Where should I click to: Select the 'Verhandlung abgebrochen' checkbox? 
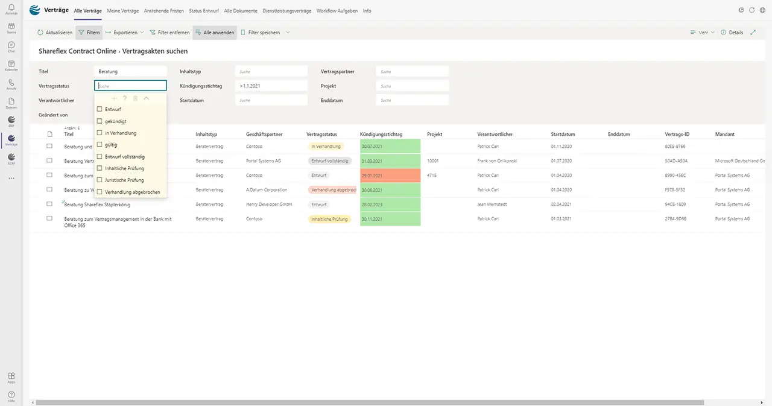100,192
